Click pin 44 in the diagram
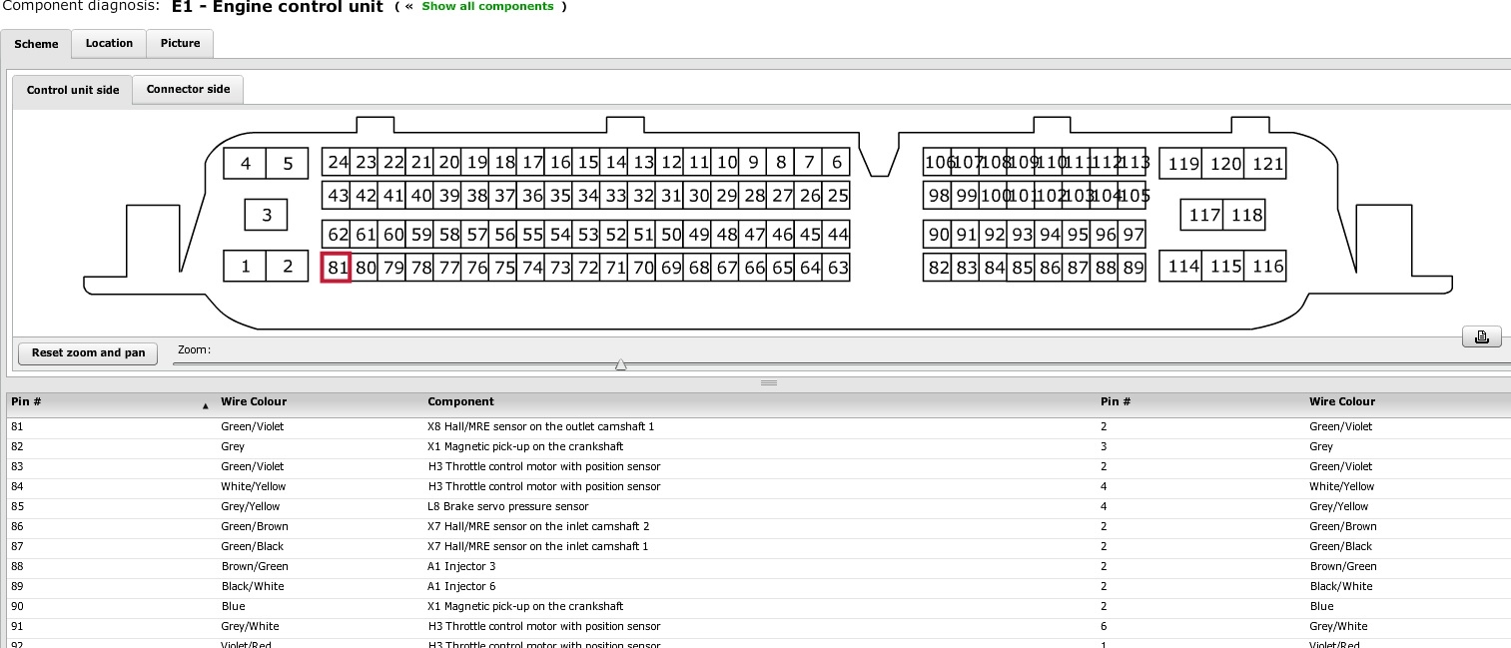1511x648 pixels. (837, 236)
